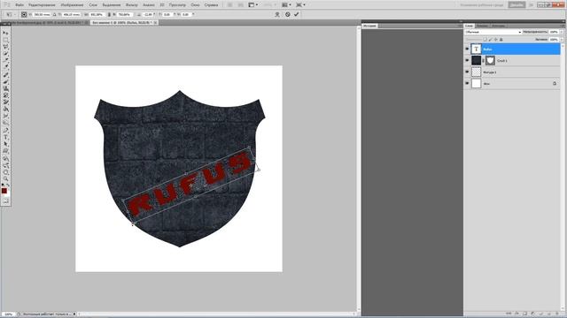Expand the status bar info arrow

pos(74,314)
